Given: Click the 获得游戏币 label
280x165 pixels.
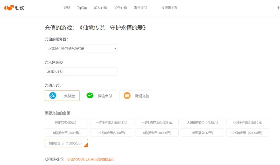Looking at the screenshot, I should tap(54, 159).
